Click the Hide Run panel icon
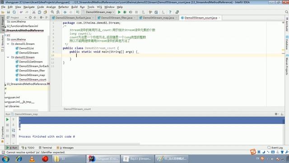The width and height of the screenshot is (289, 163). pos(282,114)
